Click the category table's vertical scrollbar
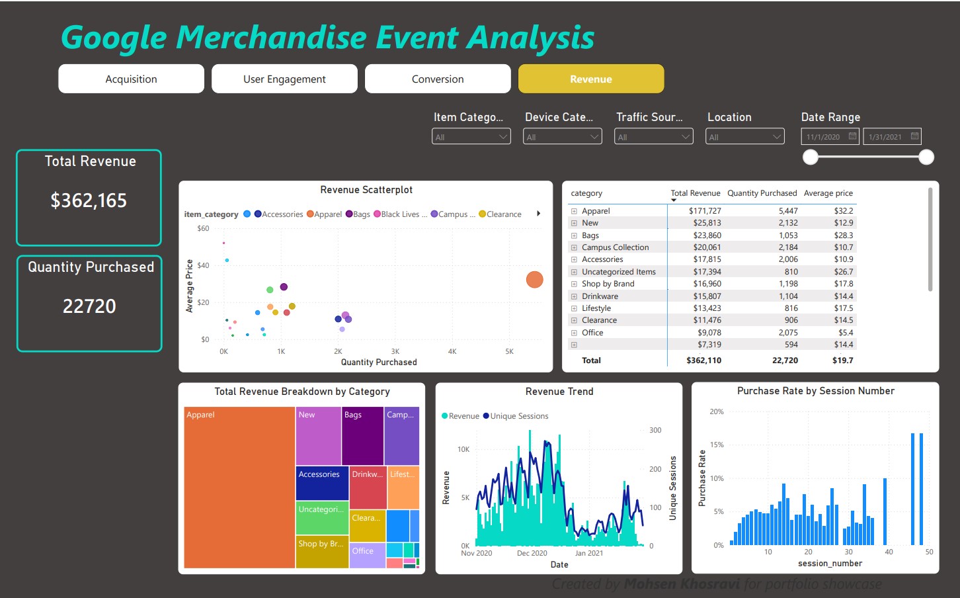This screenshot has height=598, width=960. pos(930,239)
